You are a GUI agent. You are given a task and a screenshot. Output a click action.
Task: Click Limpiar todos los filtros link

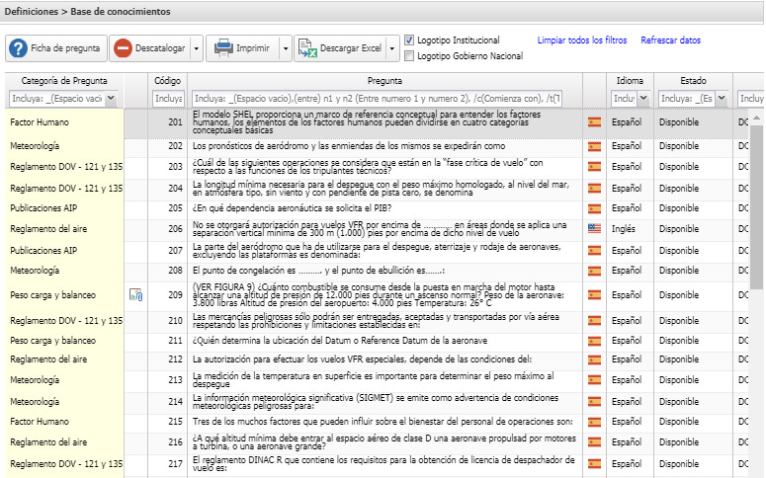point(582,40)
